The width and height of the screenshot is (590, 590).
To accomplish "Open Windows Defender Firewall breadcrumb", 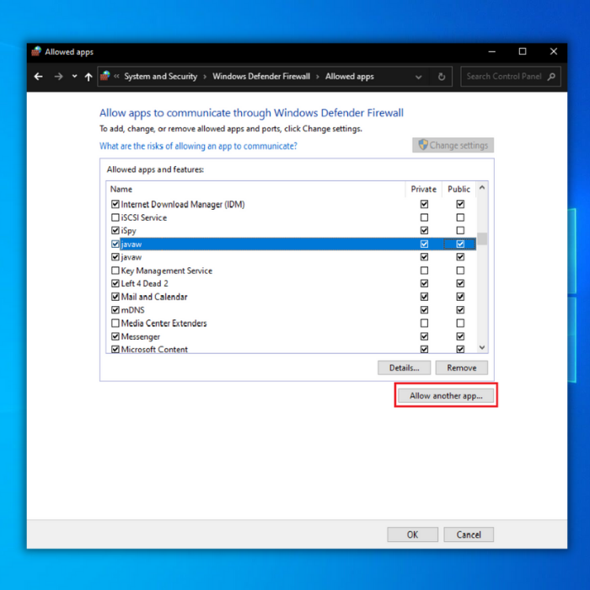I will (261, 77).
